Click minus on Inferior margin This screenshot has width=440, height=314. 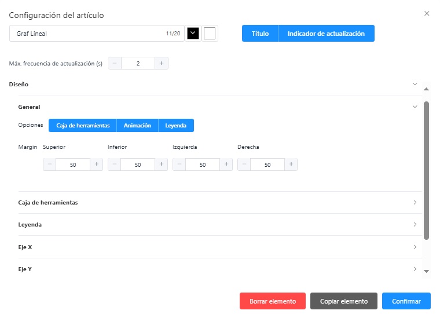[x=115, y=165]
